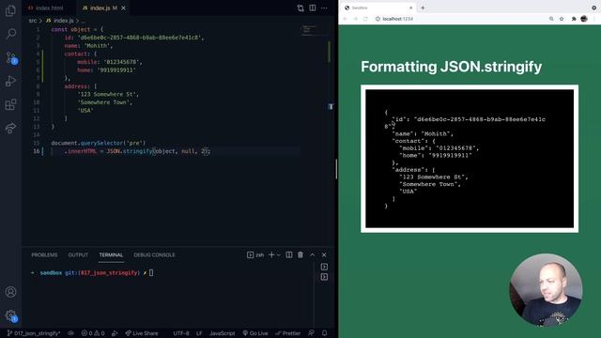Click Prettier in the status bar

click(288, 333)
